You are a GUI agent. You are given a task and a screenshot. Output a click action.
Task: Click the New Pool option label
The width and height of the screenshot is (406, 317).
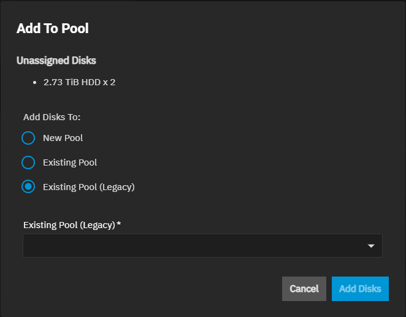pos(63,138)
